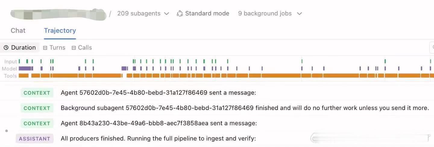This screenshot has width=434, height=147.
Task: Switch timeline view to Turns
Action: pyautogui.click(x=54, y=47)
